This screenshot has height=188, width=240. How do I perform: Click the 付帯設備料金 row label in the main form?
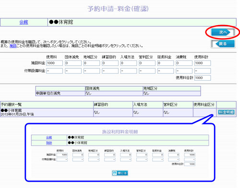pos(35,71)
